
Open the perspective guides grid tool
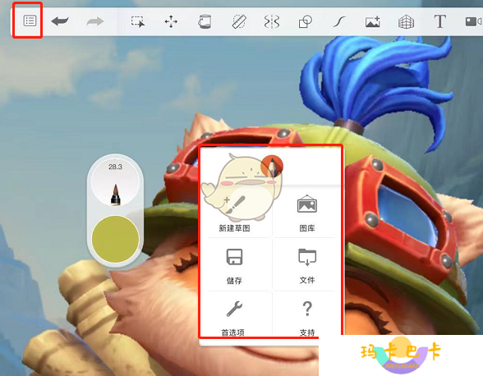coord(406,22)
